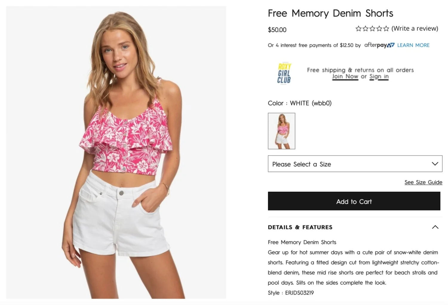Image resolution: width=448 pixels, height=305 pixels.
Task: Click the fourth rating star
Action: 379,29
